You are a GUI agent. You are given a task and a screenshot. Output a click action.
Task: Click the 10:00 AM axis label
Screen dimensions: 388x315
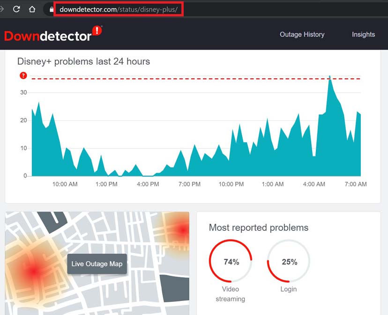[65, 184]
